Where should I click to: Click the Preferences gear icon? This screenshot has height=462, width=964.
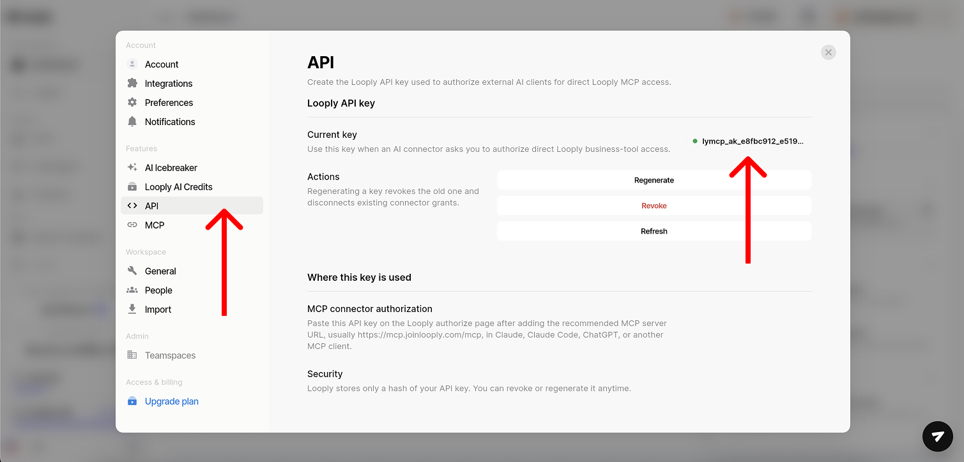tap(132, 102)
